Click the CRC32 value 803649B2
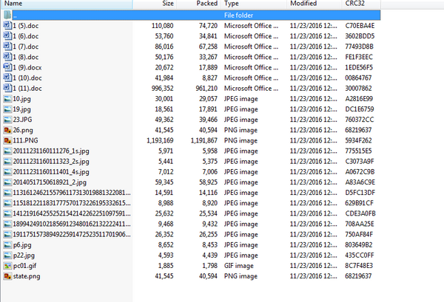This screenshot has height=302, width=444. [x=358, y=245]
